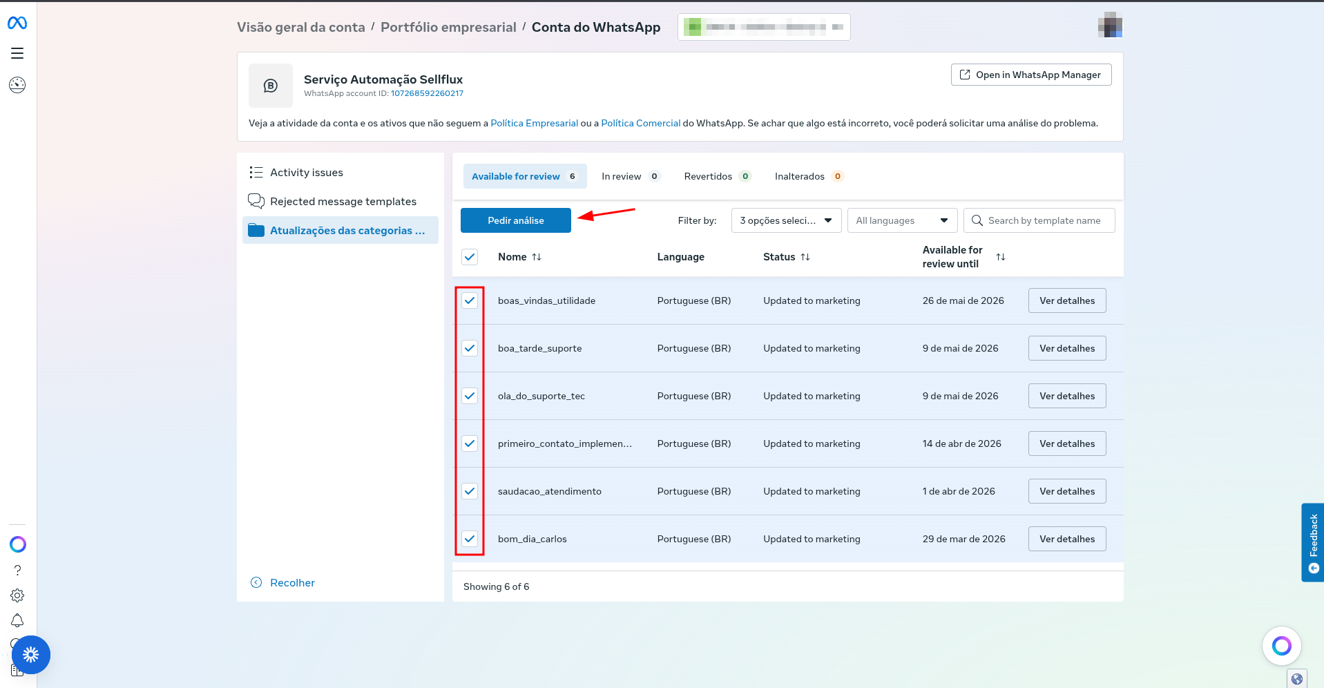Uncheck the saudacao_atendimento checkbox
Screen dimensions: 1324x688
470,491
